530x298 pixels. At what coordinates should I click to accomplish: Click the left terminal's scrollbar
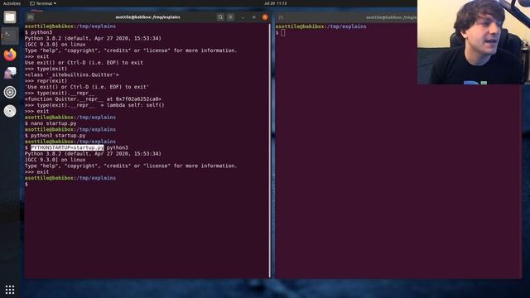tap(270, 151)
